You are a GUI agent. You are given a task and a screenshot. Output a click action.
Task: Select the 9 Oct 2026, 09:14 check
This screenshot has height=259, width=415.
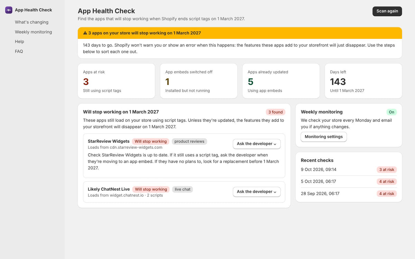[x=349, y=170]
